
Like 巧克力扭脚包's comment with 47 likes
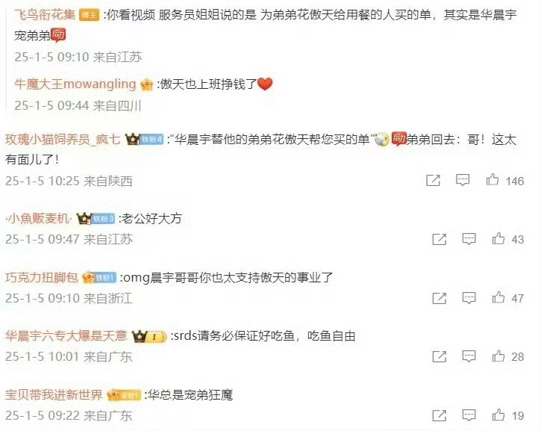pyautogui.click(x=498, y=297)
